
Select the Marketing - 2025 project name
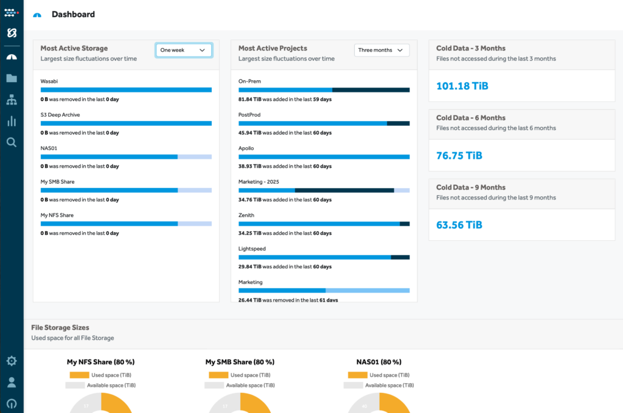pyautogui.click(x=259, y=181)
